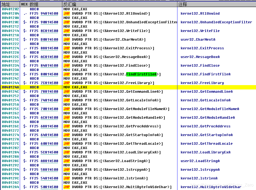Image resolution: width=256 pixels, height=190 pixels.
Task: Click the kernel32.GetModuleFileNameA comment
Action: [x=210, y=109]
